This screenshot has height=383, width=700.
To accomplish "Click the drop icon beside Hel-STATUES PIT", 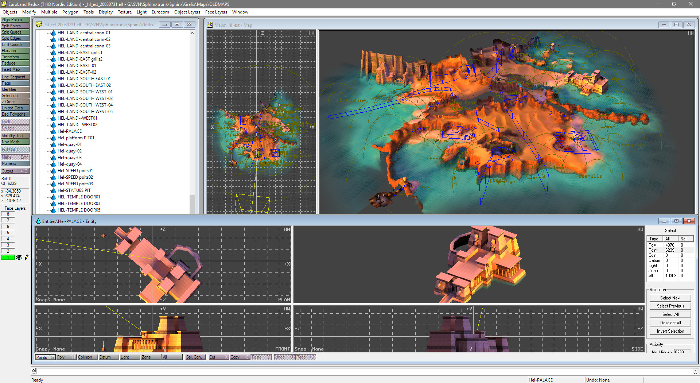I will coord(53,190).
